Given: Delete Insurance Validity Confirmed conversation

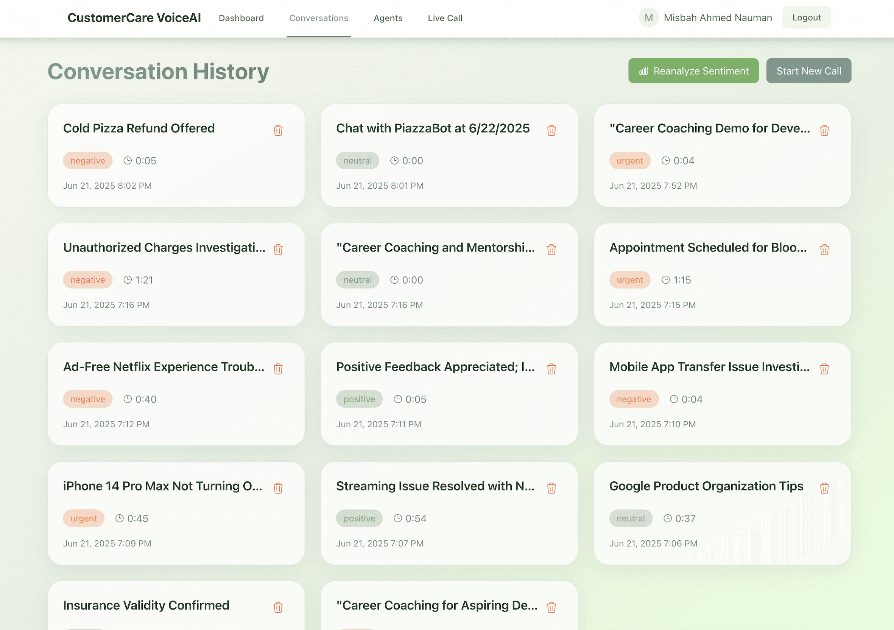Looking at the screenshot, I should 278,607.
